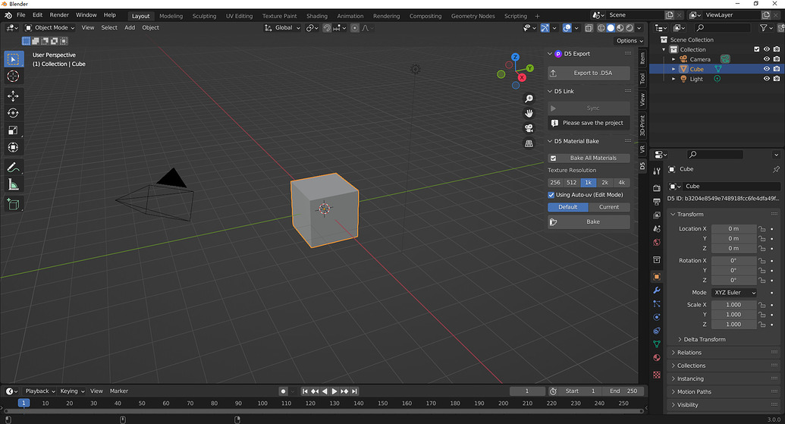Toggle Collection exclude checkbox in outliner
This screenshot has width=785, height=424.
(x=756, y=49)
